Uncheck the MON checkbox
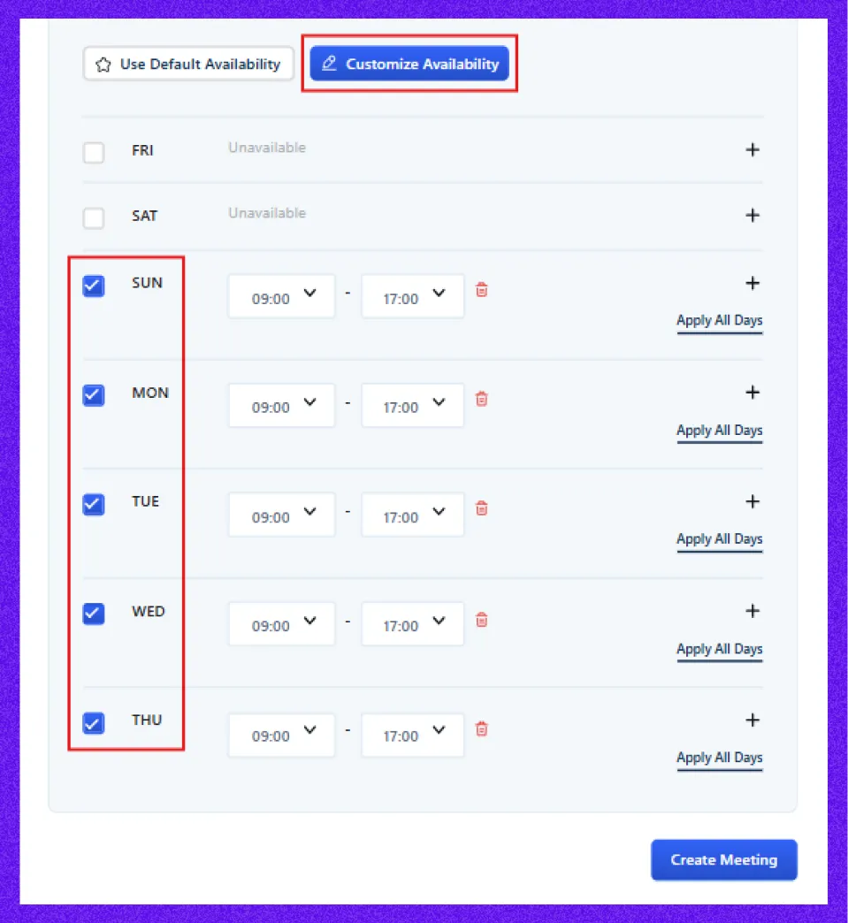Screen dimensions: 848x923 click(x=94, y=395)
